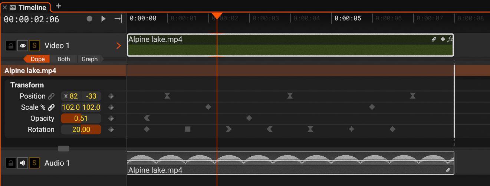Switch to the Graph view tab
The height and width of the screenshot is (186, 490).
[90, 59]
